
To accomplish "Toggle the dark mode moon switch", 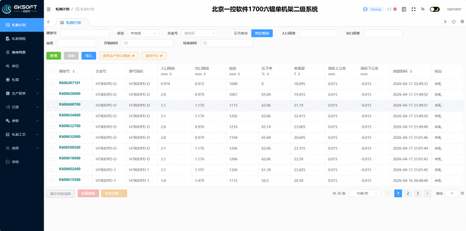I will (435, 9).
